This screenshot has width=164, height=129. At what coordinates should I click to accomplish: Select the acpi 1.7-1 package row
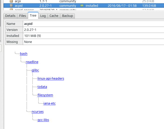point(84,1)
